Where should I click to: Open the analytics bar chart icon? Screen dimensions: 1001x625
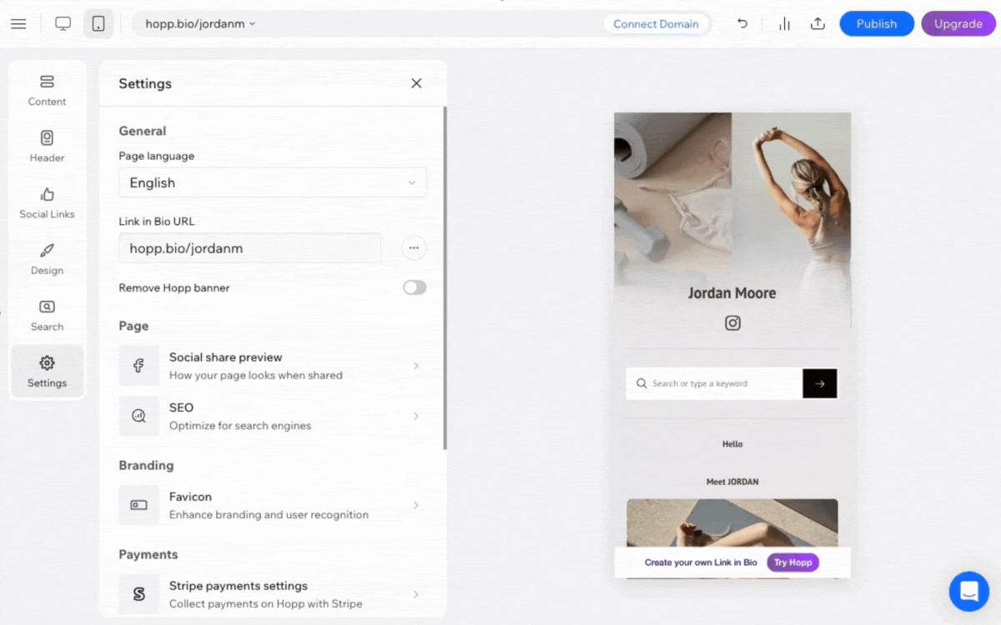[x=784, y=23]
